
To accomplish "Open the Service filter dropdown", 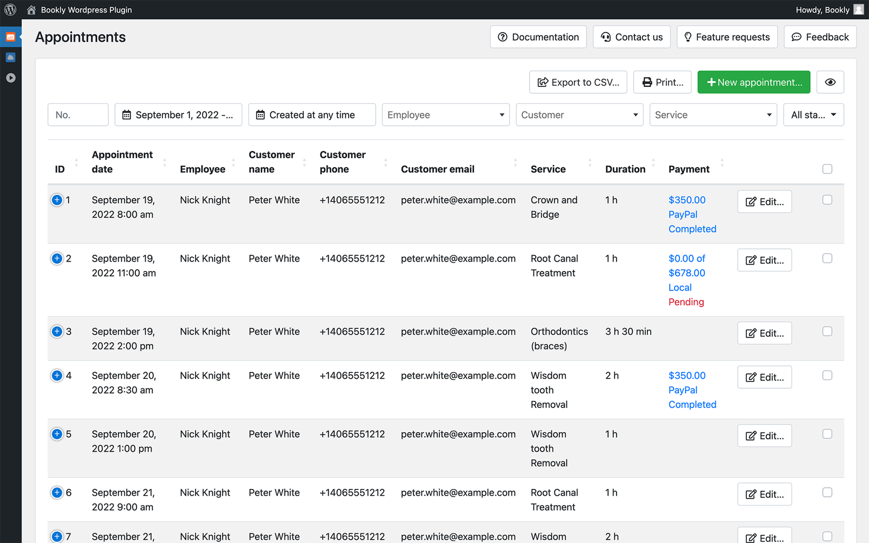I will [x=713, y=115].
